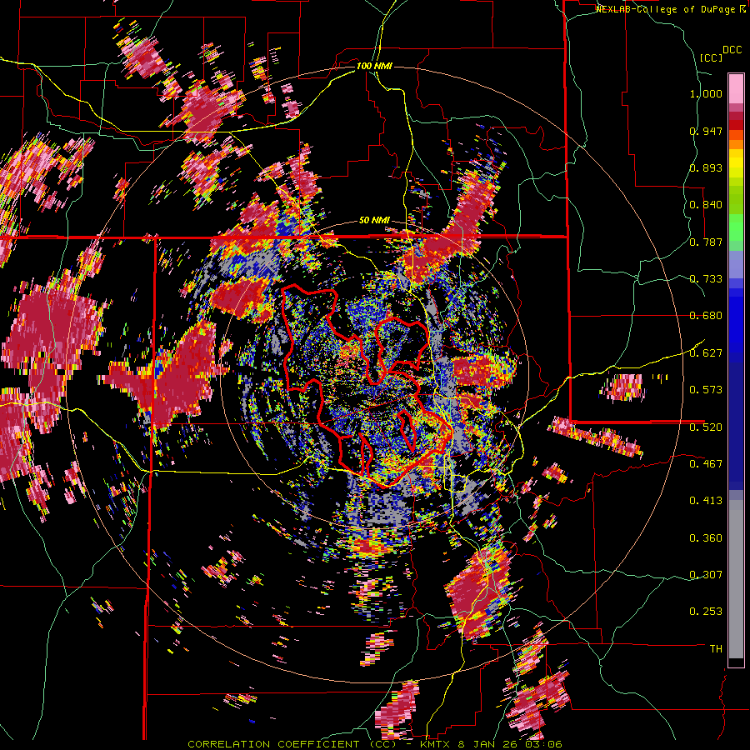
Task: Select the 0.787 scale value
Action: point(706,242)
